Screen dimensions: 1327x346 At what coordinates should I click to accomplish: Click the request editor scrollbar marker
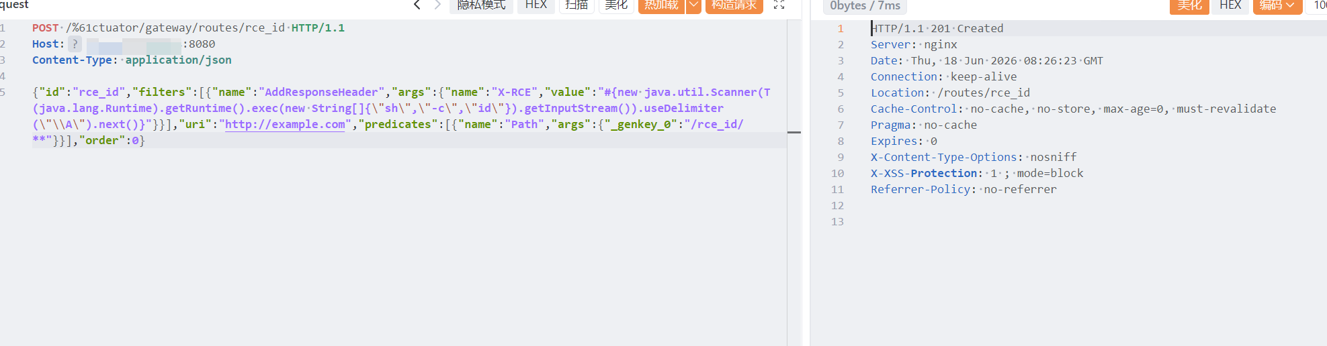tap(794, 132)
